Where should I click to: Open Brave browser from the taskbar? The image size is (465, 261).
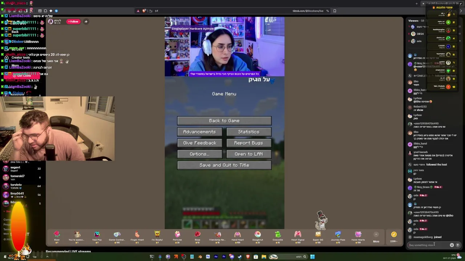coord(248,257)
